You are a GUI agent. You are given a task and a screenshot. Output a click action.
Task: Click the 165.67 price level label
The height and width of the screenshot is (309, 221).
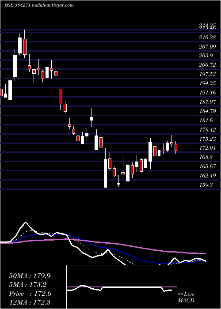(207, 166)
